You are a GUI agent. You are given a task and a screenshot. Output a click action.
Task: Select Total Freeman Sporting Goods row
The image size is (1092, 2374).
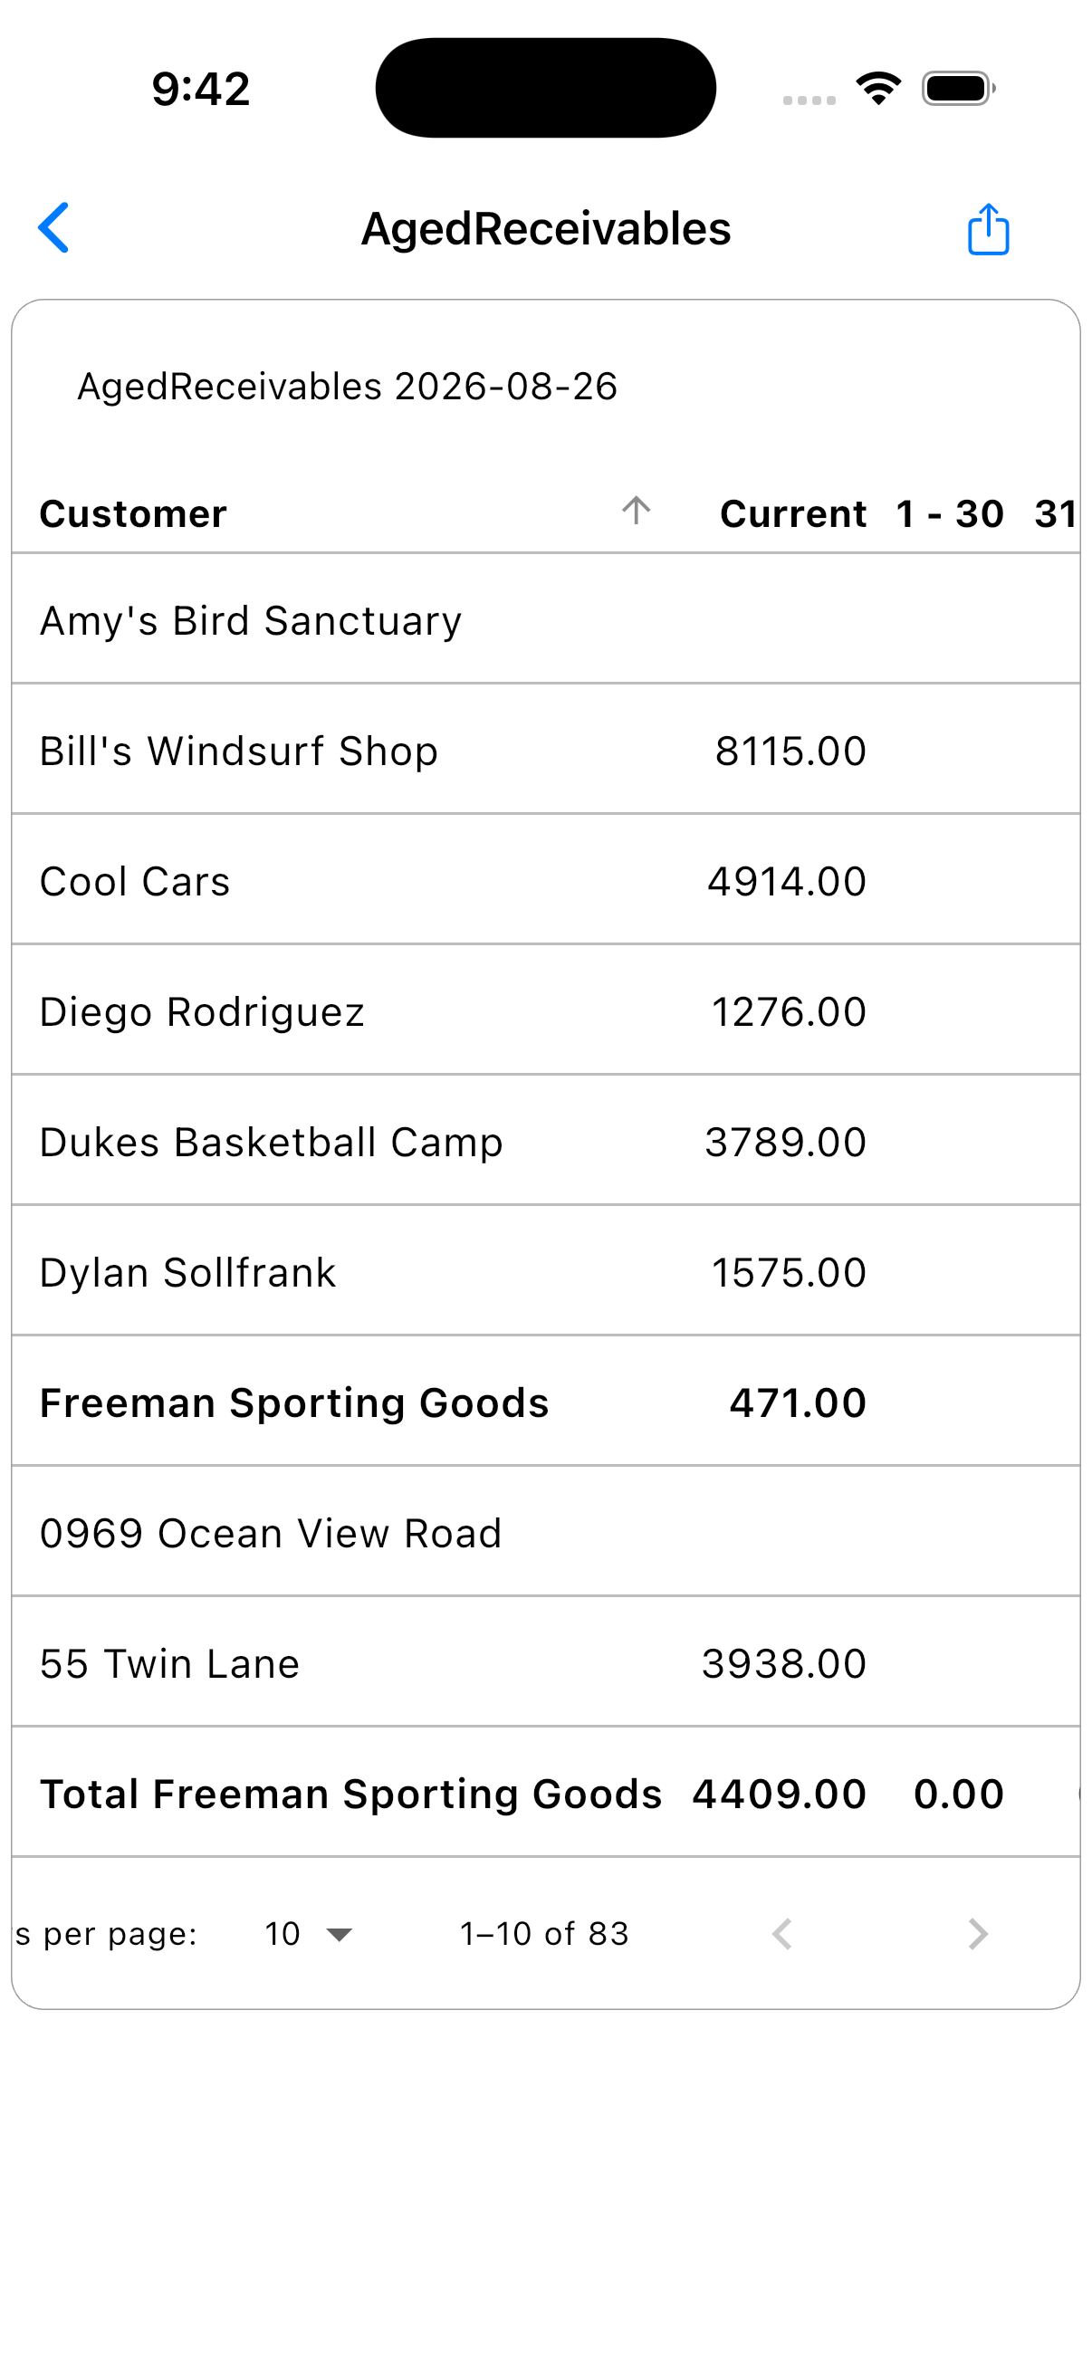pyautogui.click(x=545, y=1793)
